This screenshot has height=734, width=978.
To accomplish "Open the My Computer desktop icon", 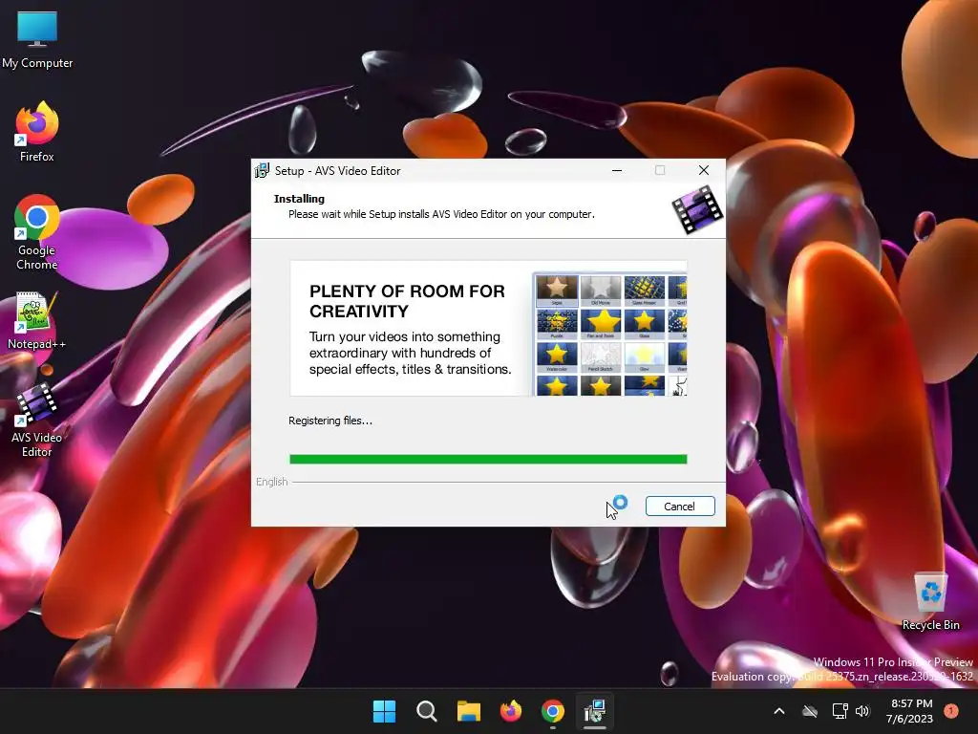I will [x=37, y=40].
